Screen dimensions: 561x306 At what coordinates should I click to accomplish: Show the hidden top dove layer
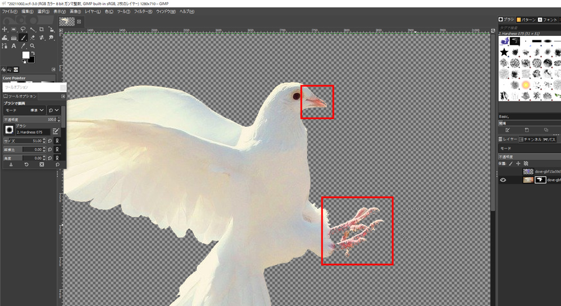(x=503, y=171)
